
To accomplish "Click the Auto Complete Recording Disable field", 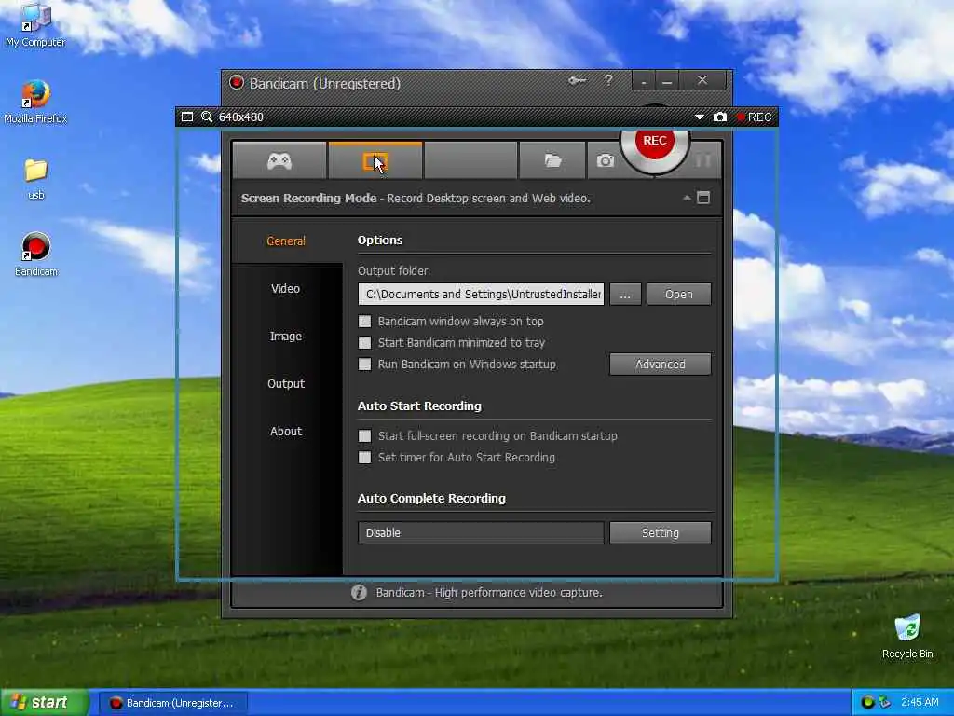I will coord(482,532).
